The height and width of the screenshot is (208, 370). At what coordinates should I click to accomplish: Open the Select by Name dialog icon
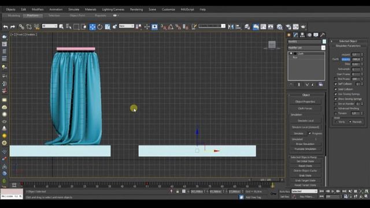[x=68, y=27]
